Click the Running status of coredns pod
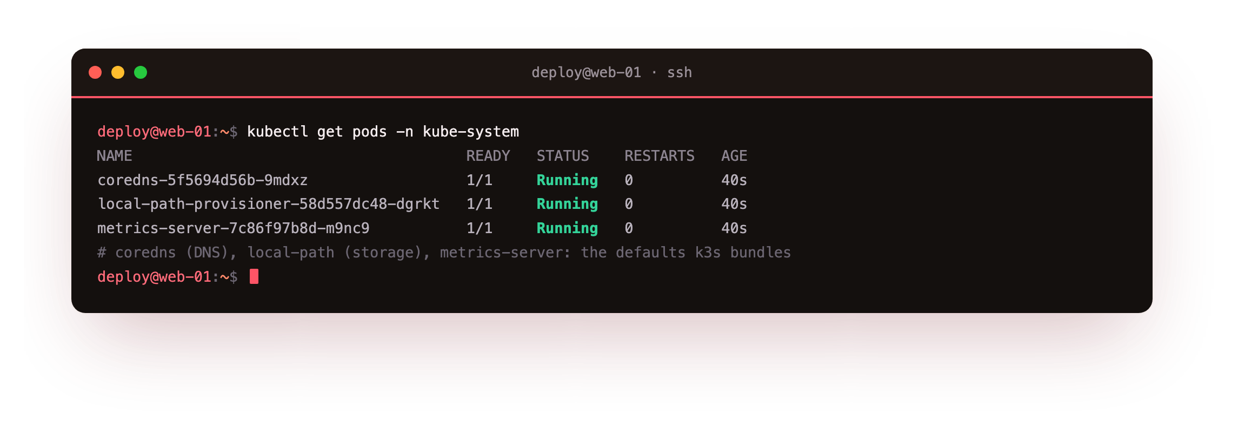1238x435 pixels. point(567,180)
